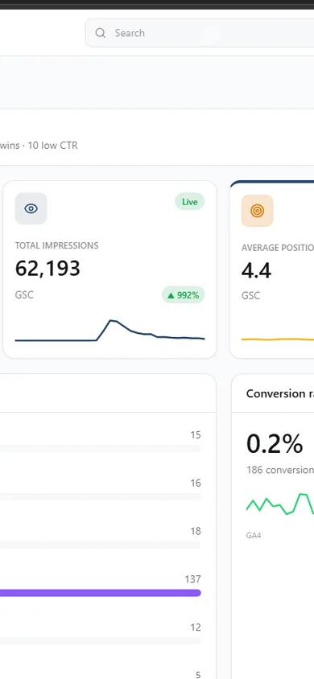
Task: Click the impressions sparkline chart
Action: pos(109,331)
